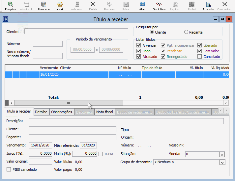Open the Disciplinas toolbar icon
235x181 pixels.
159,5
